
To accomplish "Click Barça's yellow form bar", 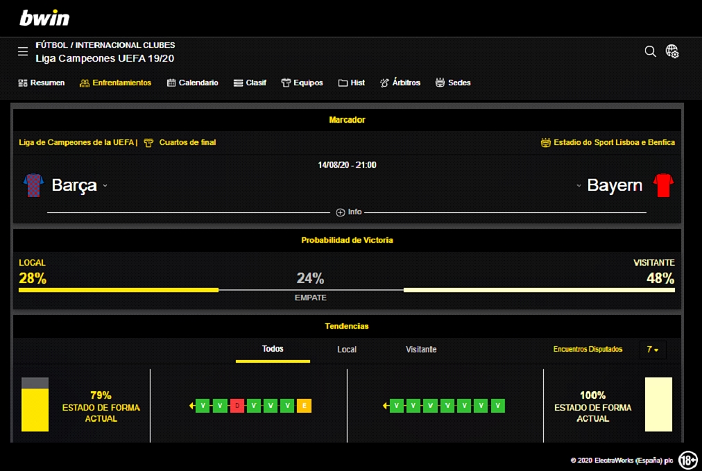I will click(x=35, y=404).
